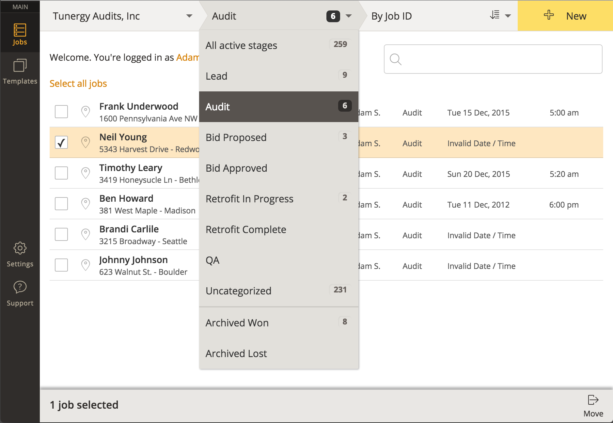
Task: Open the Templates section
Action: [20, 72]
